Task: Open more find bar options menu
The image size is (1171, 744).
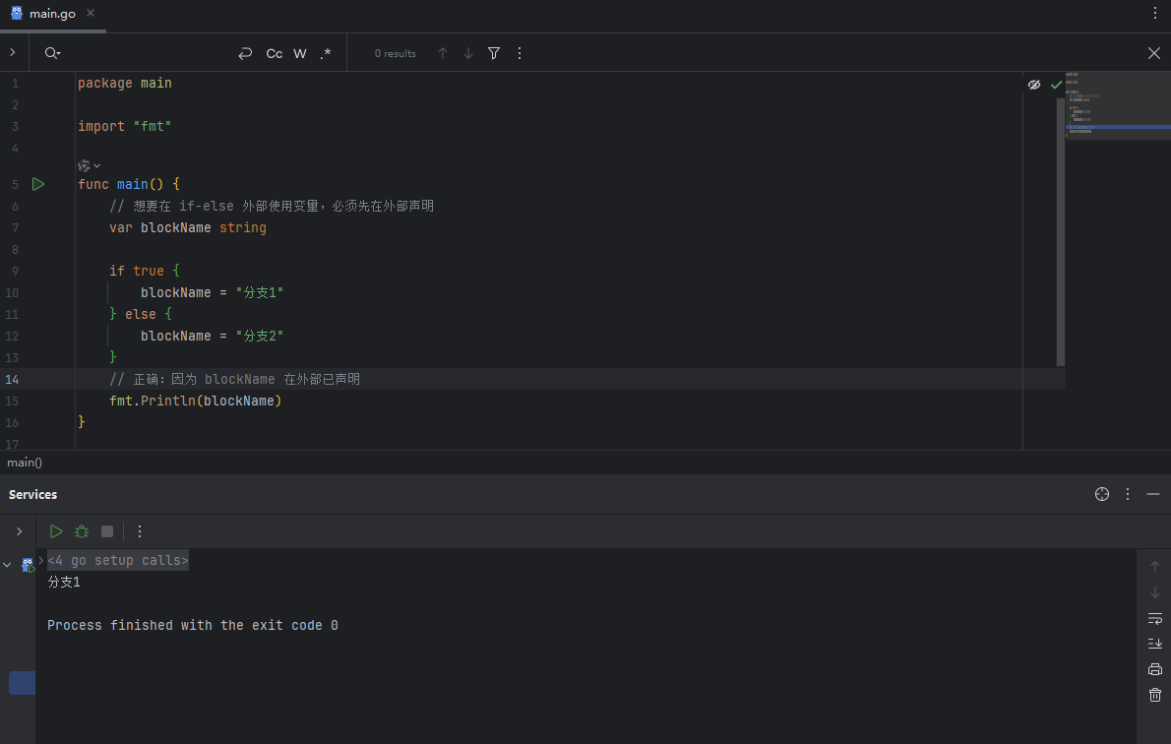Action: 520,53
